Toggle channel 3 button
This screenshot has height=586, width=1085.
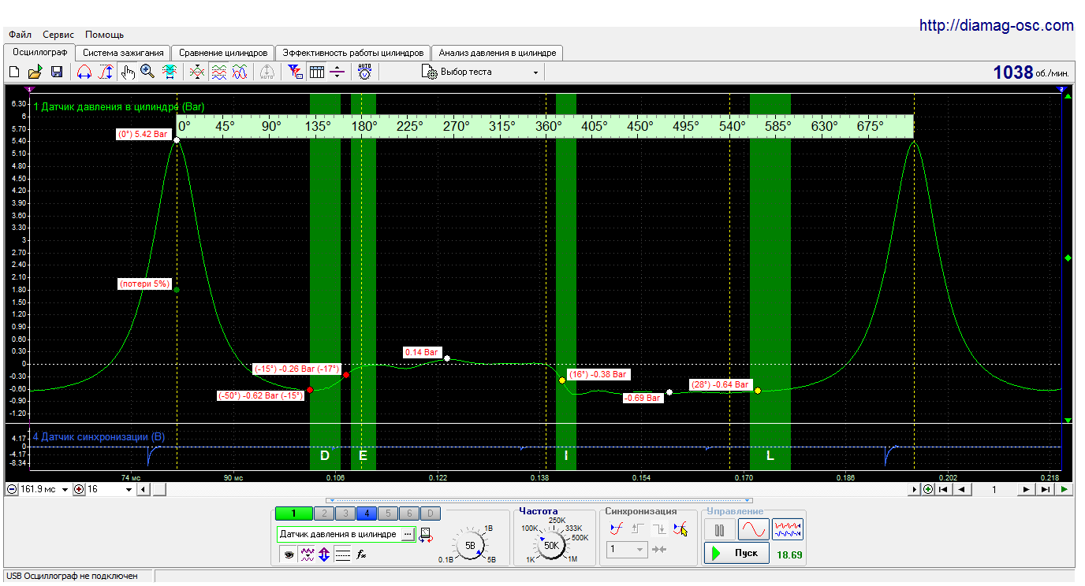click(345, 514)
